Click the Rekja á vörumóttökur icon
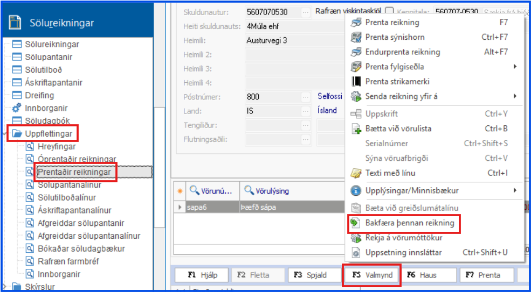This screenshot has height=292, width=531. (356, 238)
